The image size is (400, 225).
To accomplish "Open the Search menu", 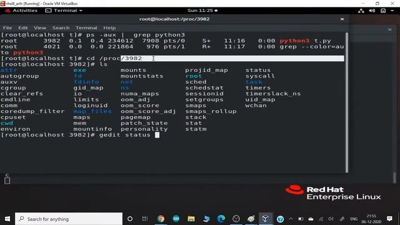I will point(61,27).
